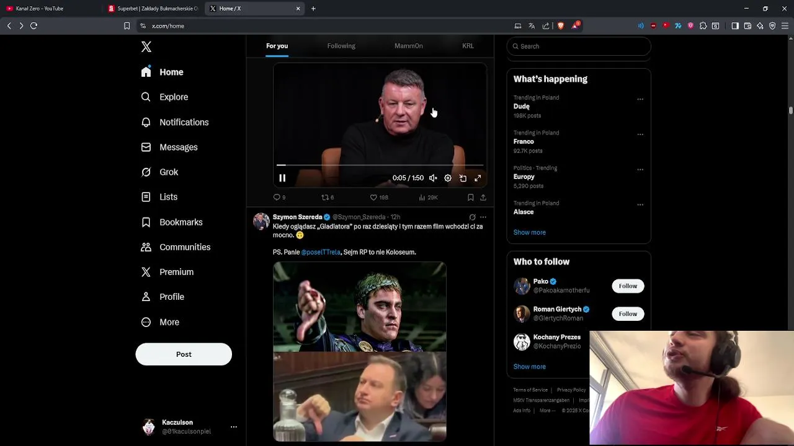Open the Terms of Service link
Viewport: 794px width, 446px height.
point(530,390)
